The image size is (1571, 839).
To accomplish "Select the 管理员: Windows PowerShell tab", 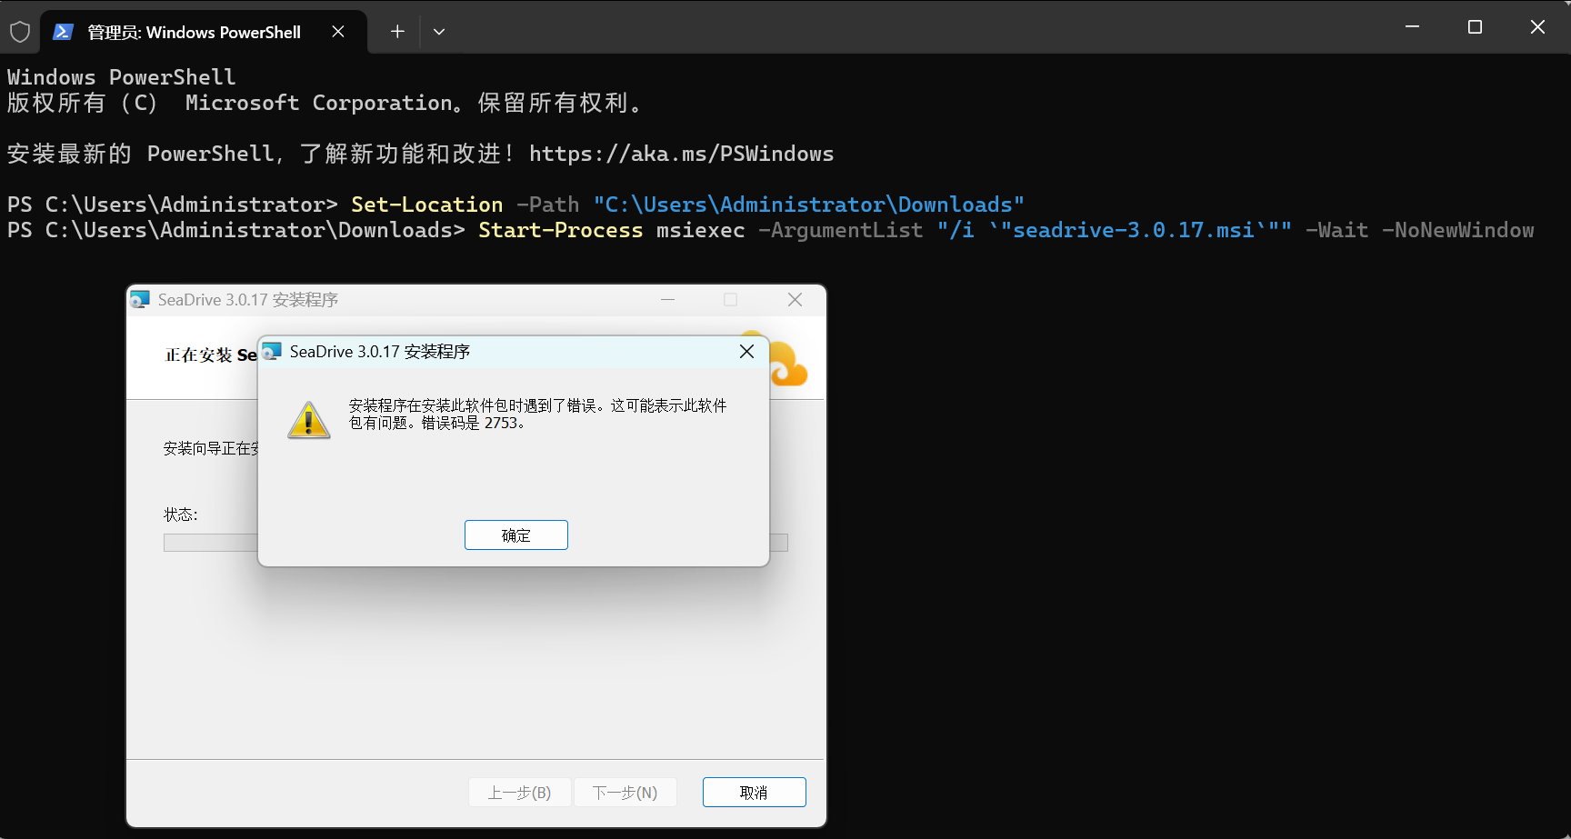I will pos(193,32).
